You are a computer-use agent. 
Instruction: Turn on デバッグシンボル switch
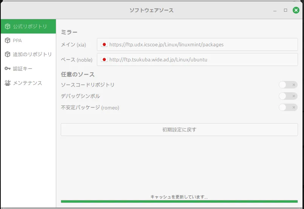288,96
